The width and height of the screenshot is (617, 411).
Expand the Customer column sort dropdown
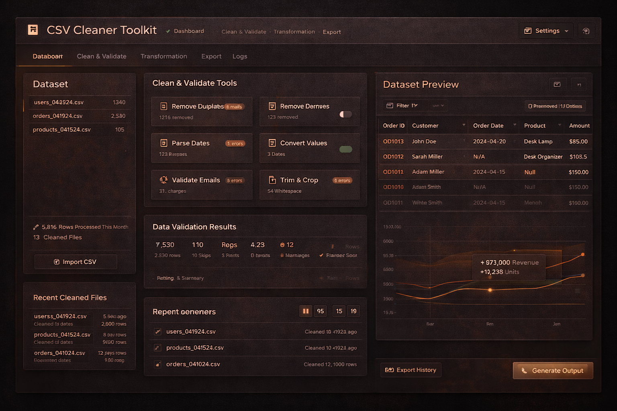click(464, 126)
